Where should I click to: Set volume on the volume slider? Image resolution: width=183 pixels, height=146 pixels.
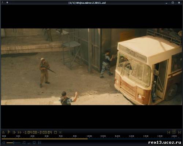[x=14, y=143]
